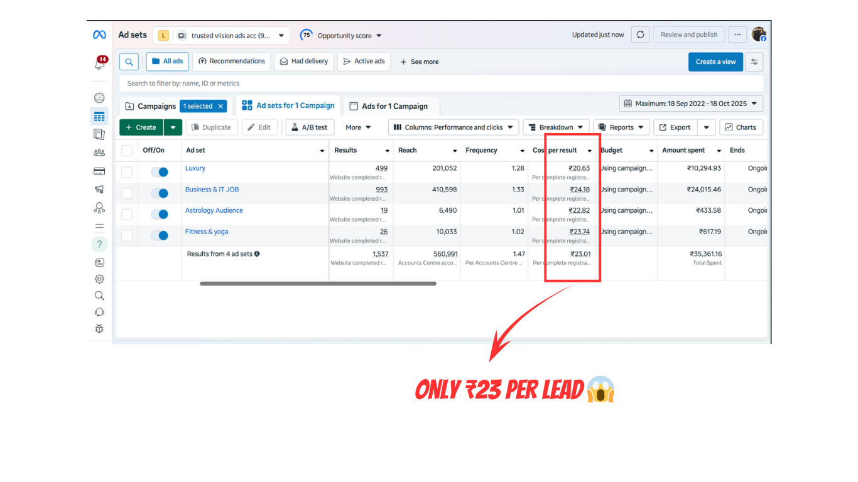Viewport: 858px width, 482px height.
Task: Expand the Breakdown dropdown
Action: [x=556, y=127]
